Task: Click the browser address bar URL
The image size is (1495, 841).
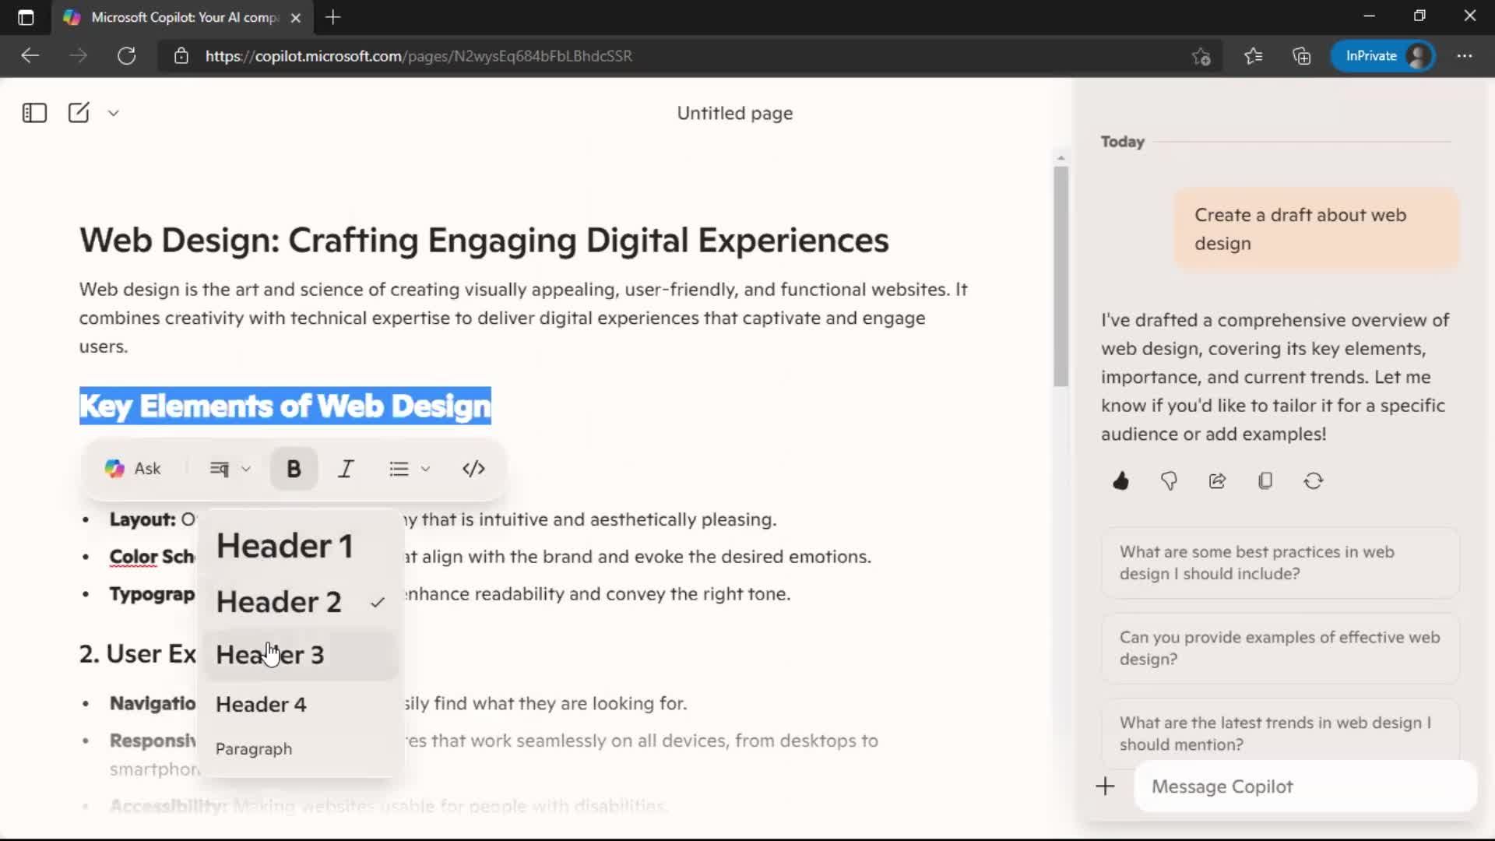Action: (x=419, y=56)
